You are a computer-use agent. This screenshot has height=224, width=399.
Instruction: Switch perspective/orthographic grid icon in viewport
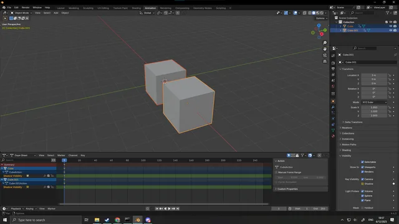coord(325,61)
